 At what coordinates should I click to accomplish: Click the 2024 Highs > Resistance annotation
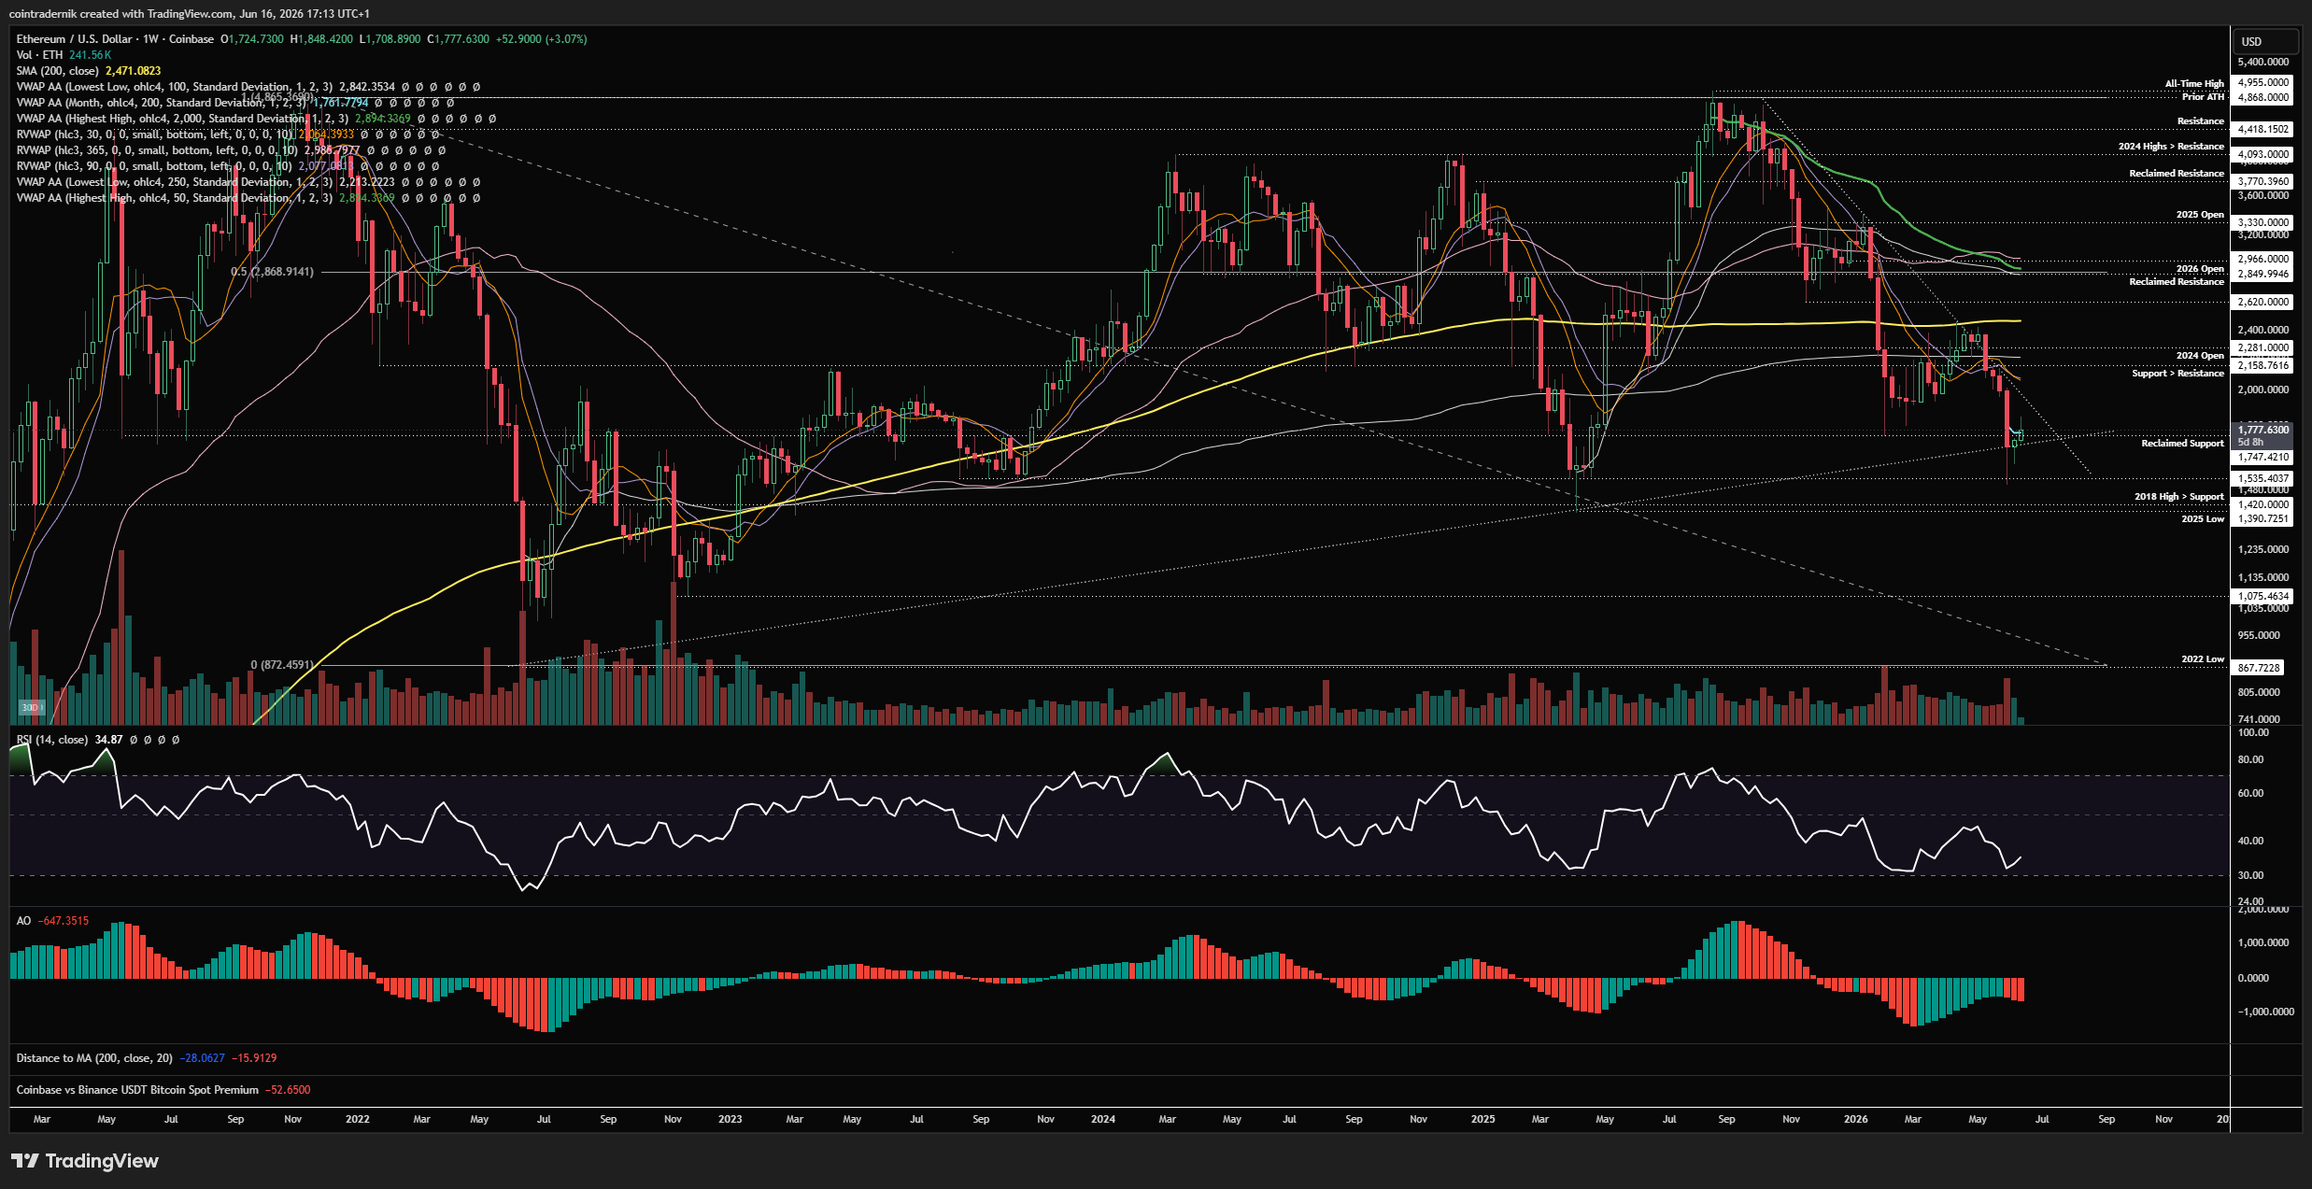pos(2171,147)
